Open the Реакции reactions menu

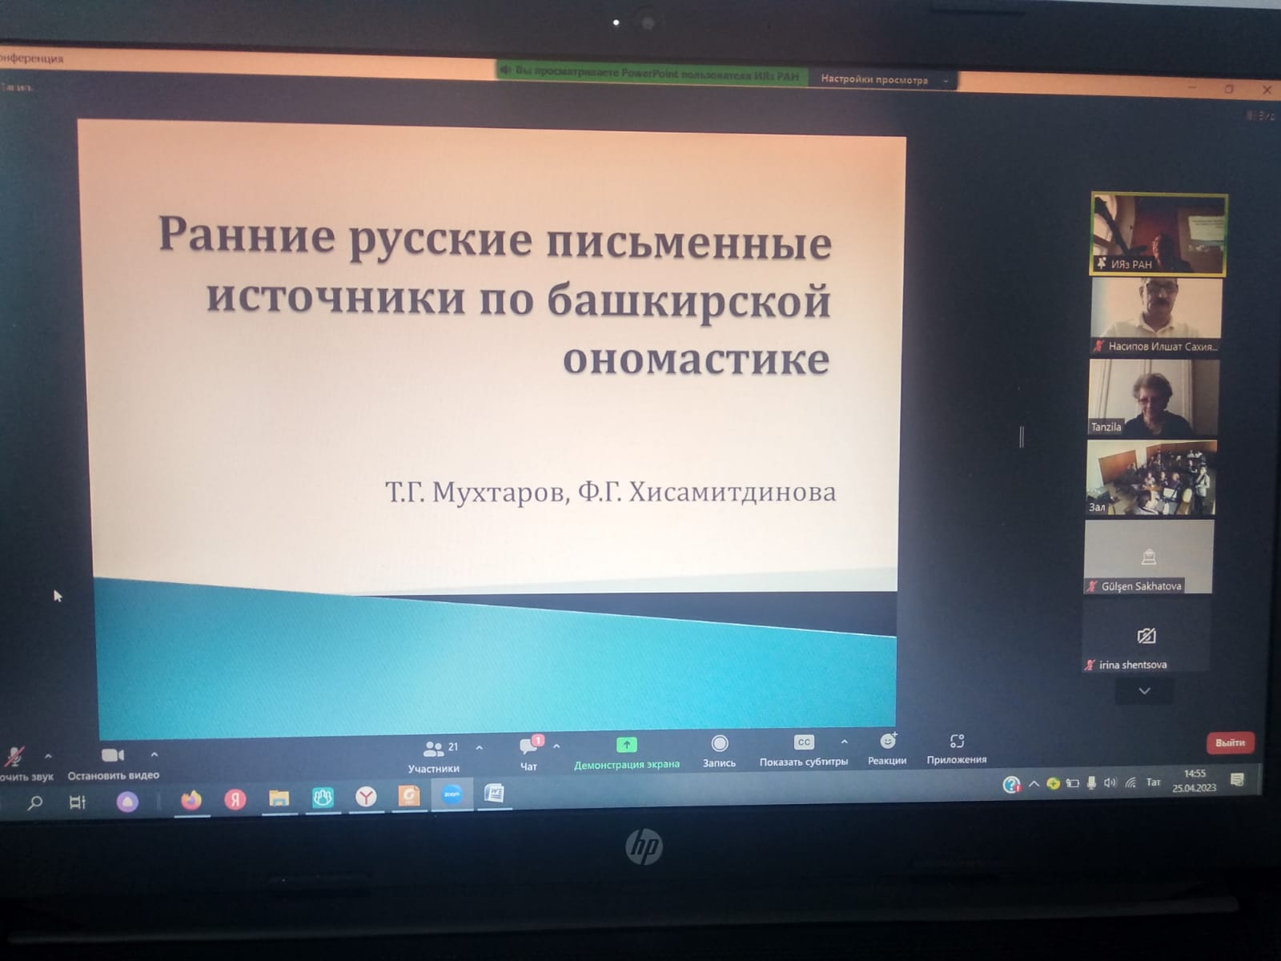pyautogui.click(x=887, y=749)
